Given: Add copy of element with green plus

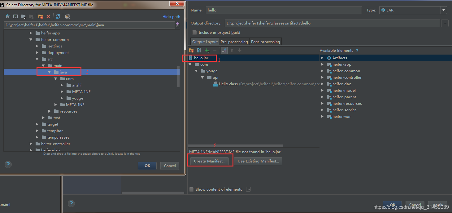Looking at the screenshot, I should 207,50.
